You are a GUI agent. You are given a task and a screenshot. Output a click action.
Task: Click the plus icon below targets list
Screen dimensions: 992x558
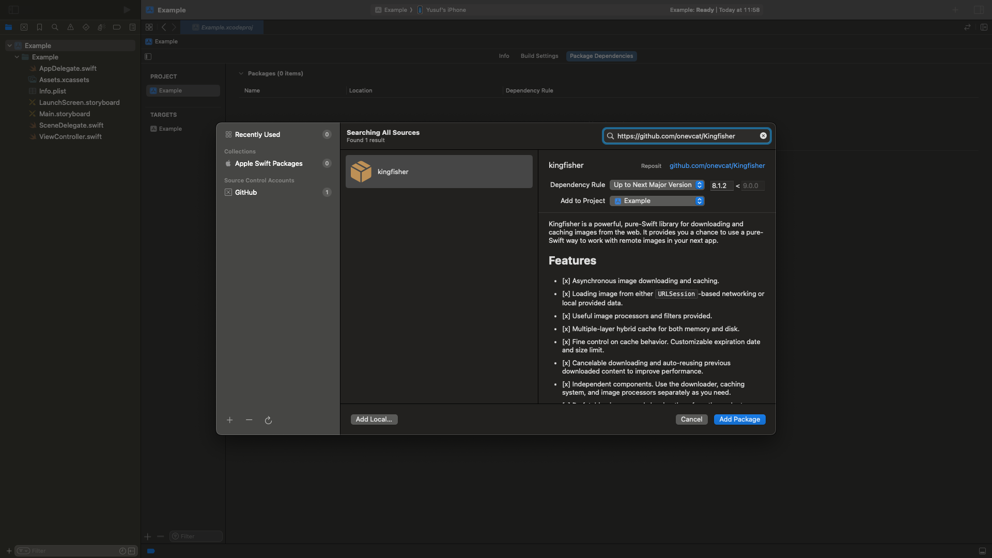pos(148,536)
